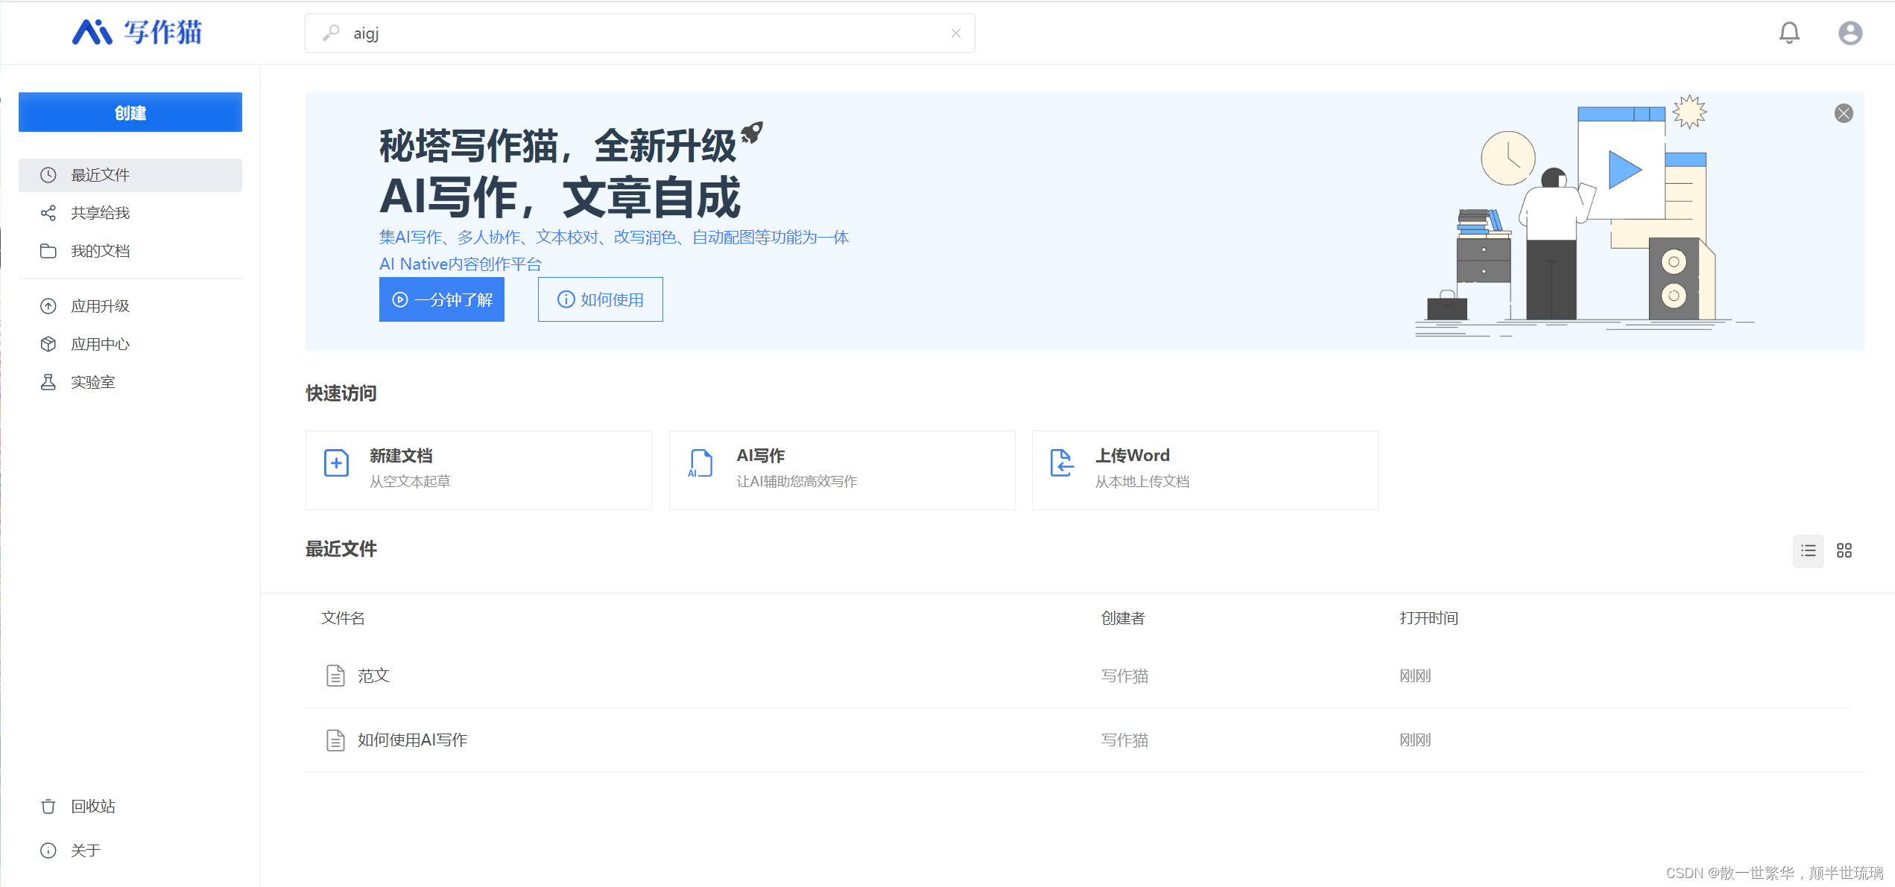Click the video play illustration in banner
Viewport: 1895px width, 887px height.
(x=1624, y=170)
